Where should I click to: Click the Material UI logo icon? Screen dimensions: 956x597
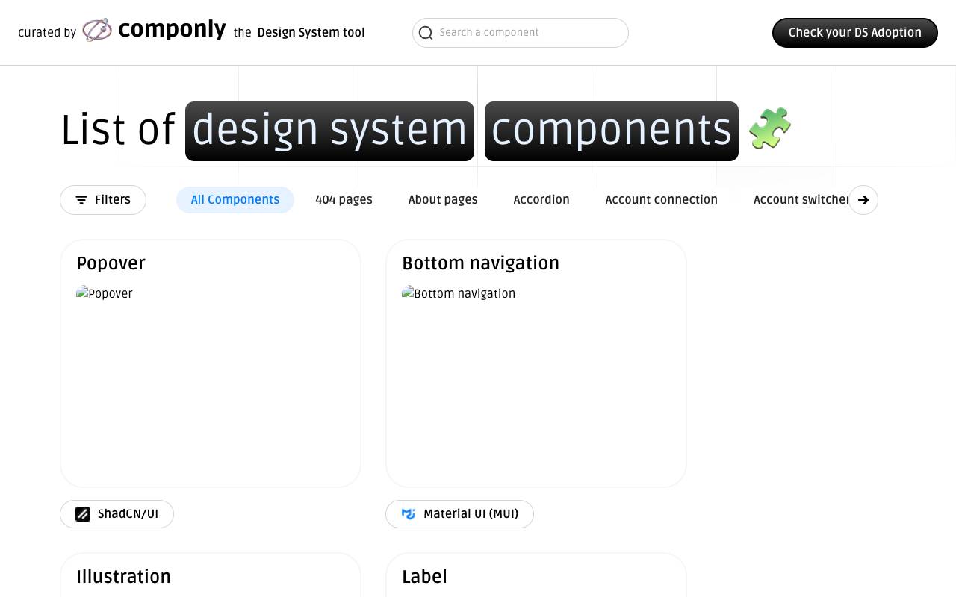409,514
